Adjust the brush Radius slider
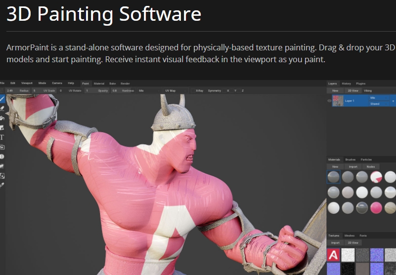 [x=18, y=90]
